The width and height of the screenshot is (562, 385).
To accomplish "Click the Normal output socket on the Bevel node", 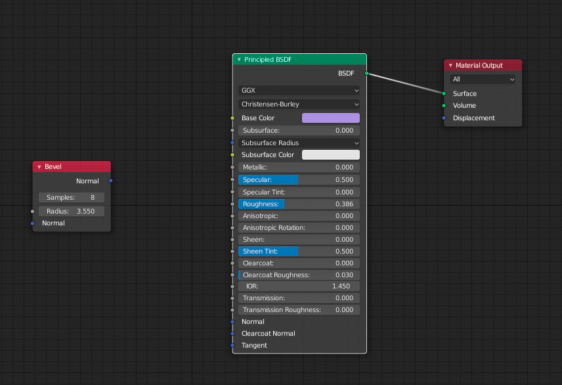I will 110,181.
